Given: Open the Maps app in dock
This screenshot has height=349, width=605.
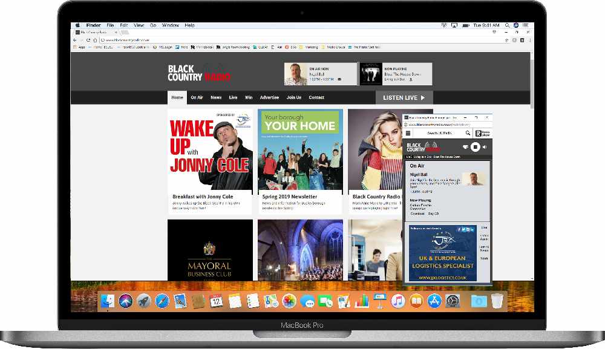Looking at the screenshot, I should (x=271, y=301).
